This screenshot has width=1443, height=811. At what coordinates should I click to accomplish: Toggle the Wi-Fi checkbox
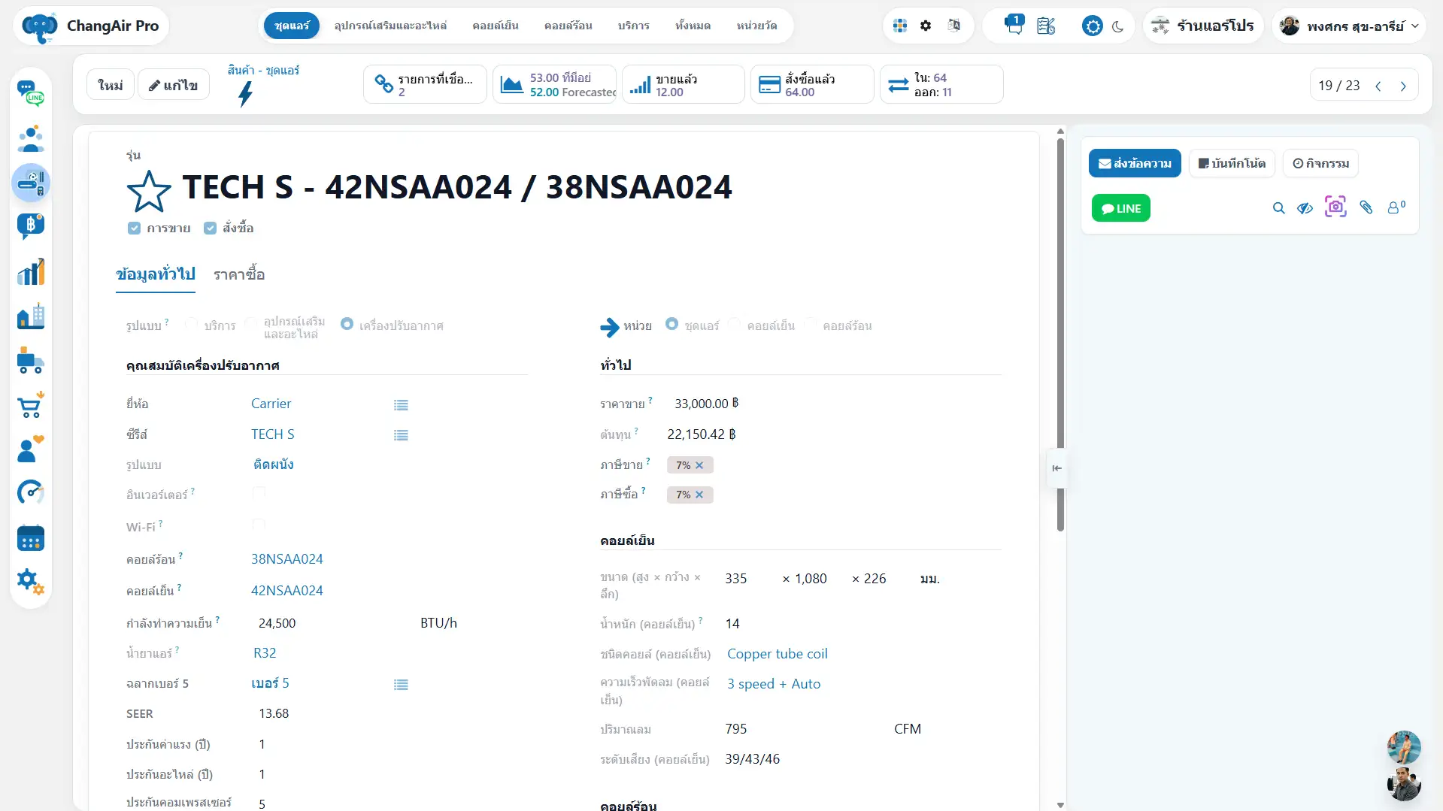pos(259,524)
